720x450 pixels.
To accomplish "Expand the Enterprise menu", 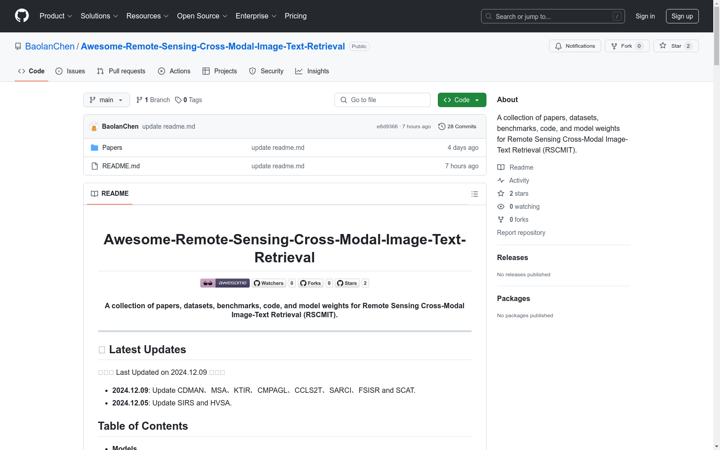I will 256,16.
